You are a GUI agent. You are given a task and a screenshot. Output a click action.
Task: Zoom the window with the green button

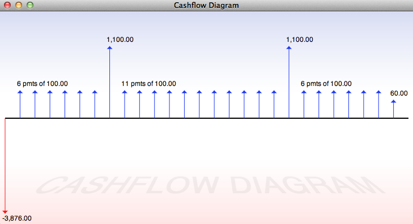point(30,5)
